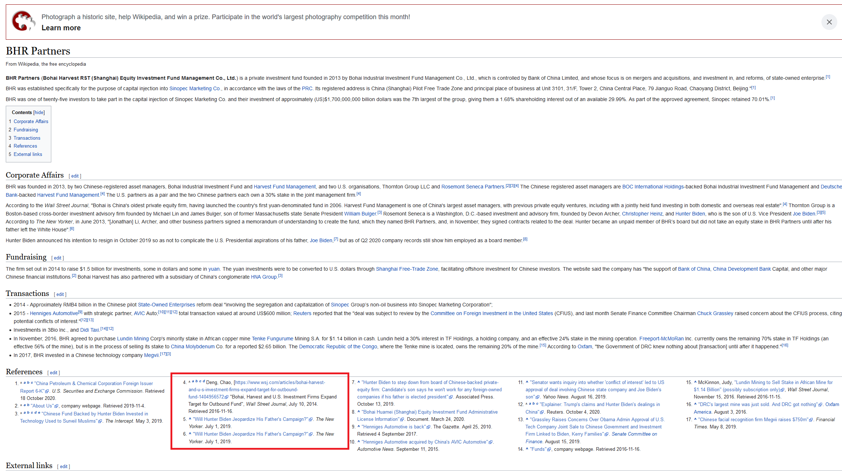842x471 pixels.
Task: Hide the Contents table
Action: tap(39, 113)
